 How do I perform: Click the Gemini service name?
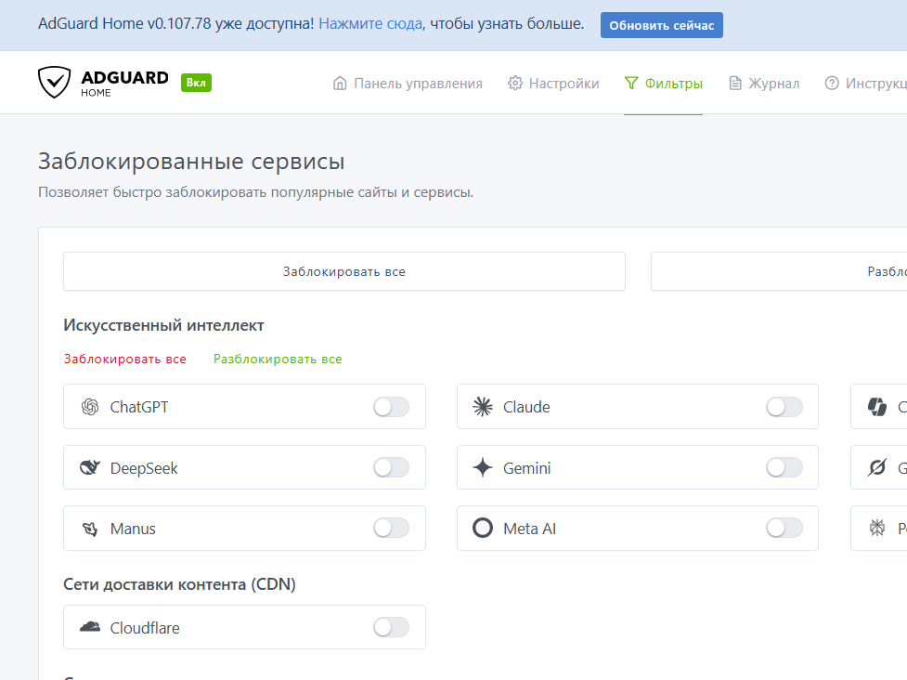(527, 468)
